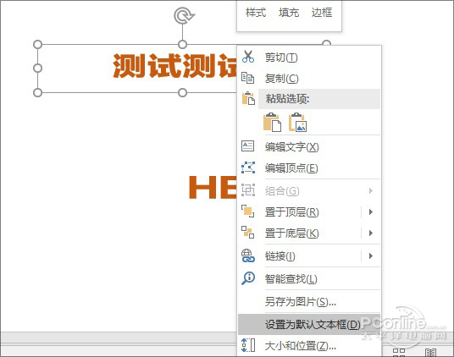Choose 复制(C) from context menu
Image resolution: width=454 pixels, height=357 pixels.
tap(308, 79)
